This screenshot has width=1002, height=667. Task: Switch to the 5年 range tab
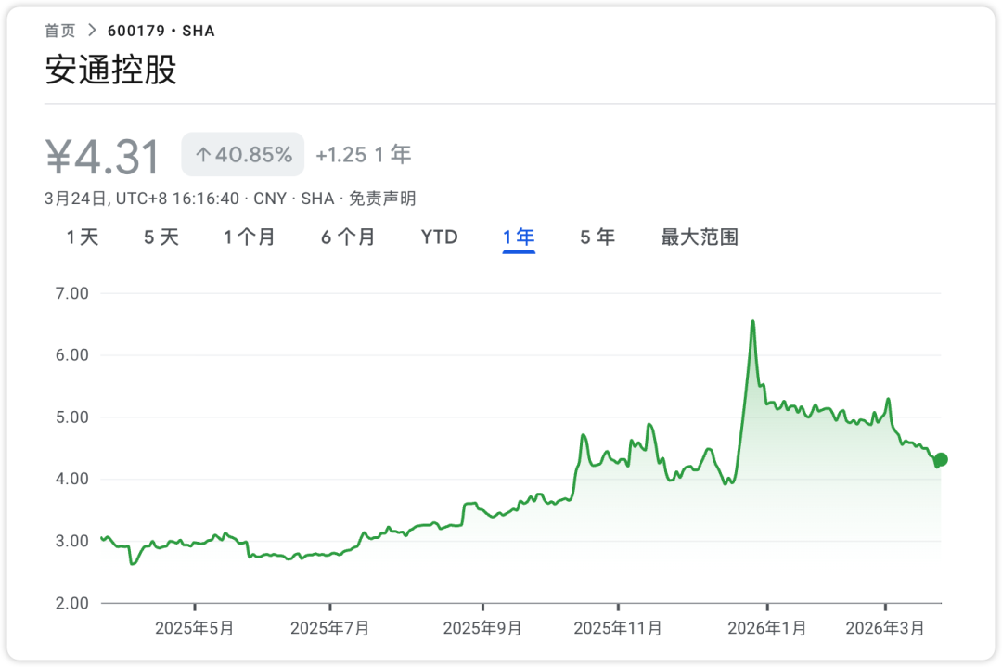[x=597, y=237]
